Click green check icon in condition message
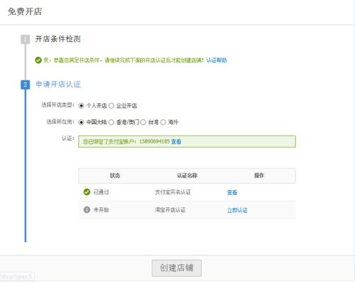The width and height of the screenshot is (355, 283). (38, 60)
